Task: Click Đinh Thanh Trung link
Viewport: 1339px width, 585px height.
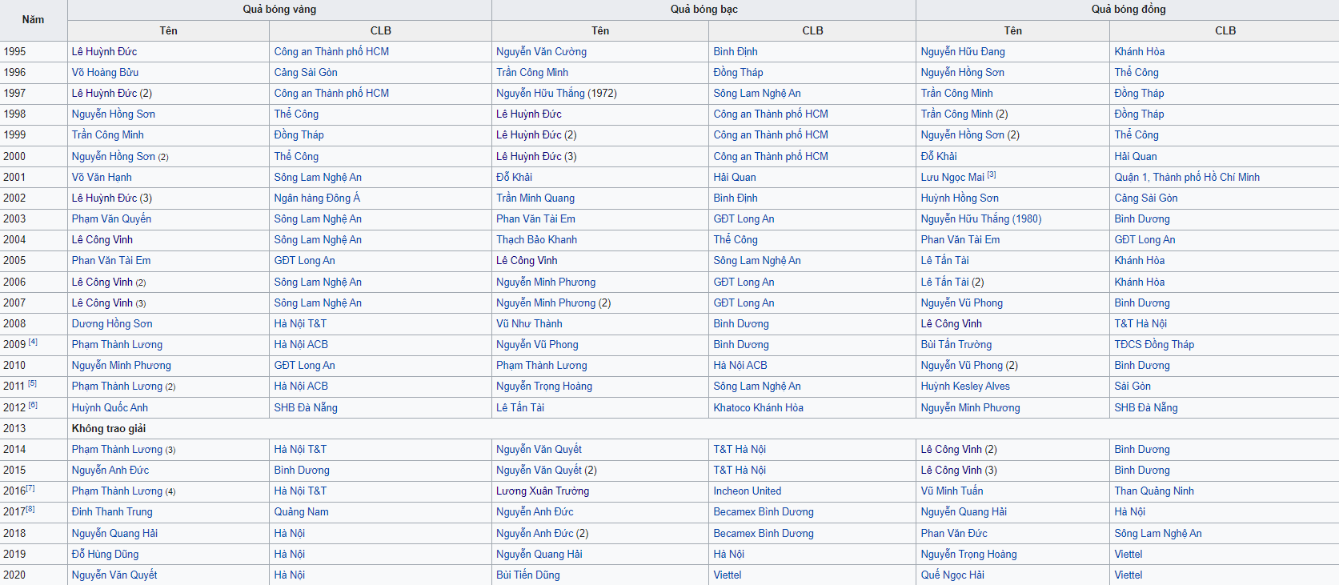Action: click(x=112, y=511)
